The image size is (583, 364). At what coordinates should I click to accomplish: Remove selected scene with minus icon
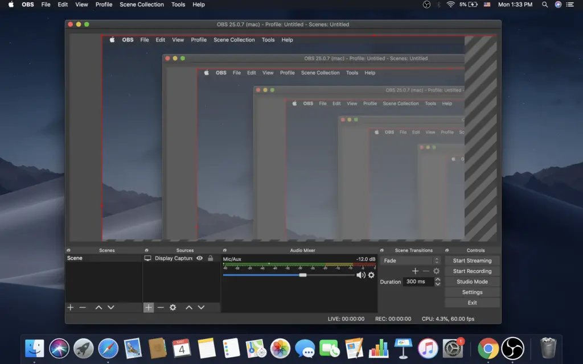83,307
